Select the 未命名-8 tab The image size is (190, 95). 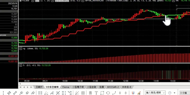[127, 87]
